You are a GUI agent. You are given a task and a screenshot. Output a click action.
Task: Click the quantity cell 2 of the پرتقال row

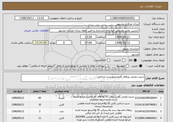(x=40, y=111)
